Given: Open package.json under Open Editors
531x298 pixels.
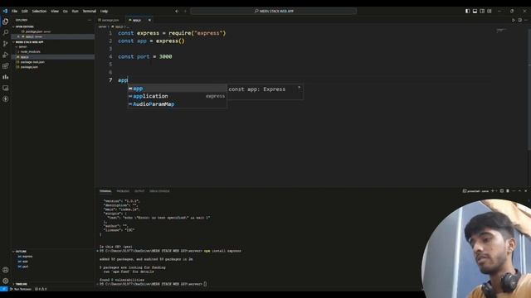Looking at the screenshot, I should pos(53,31).
